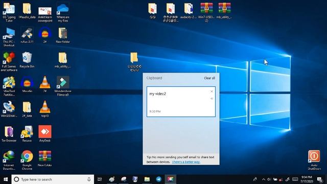
Task: Open the 1#audio Audacity project
Action: [27, 84]
